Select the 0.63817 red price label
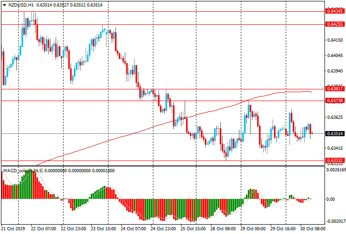This screenshot has width=346, height=234. point(335,89)
